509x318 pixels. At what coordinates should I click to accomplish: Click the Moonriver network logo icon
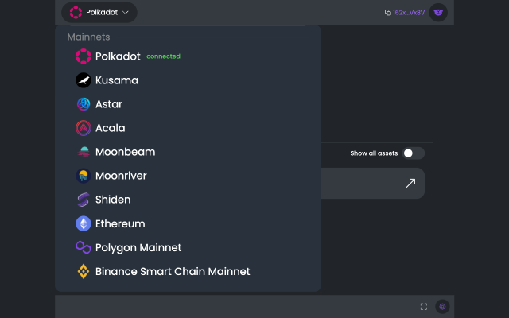coord(84,176)
